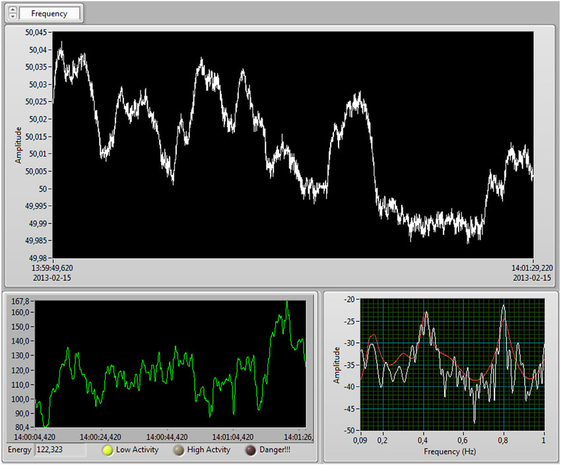
Task: Click the 0,6 label on the Hz axis
Action: tap(463, 440)
